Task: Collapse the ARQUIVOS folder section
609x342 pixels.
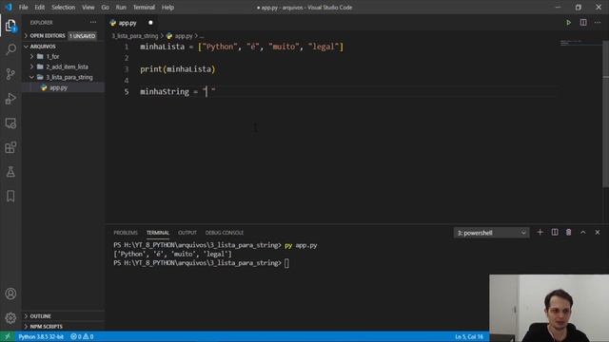Action: point(43,47)
